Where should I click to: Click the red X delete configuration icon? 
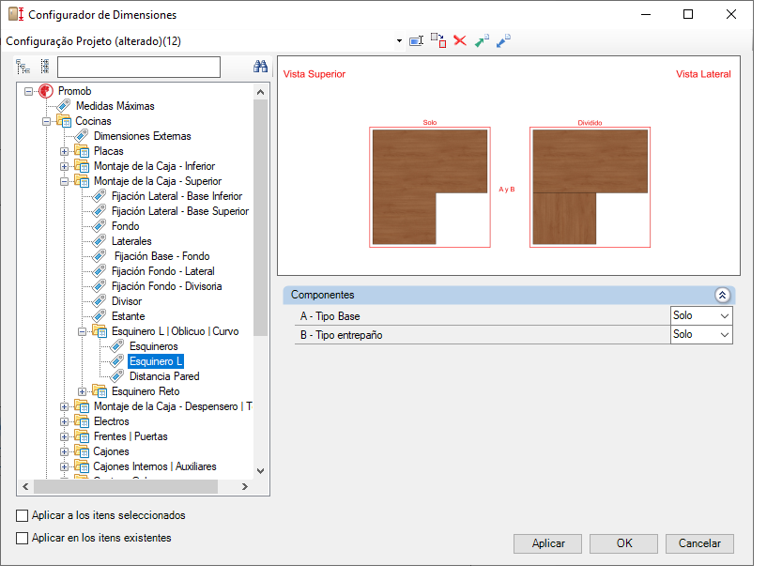pos(460,40)
